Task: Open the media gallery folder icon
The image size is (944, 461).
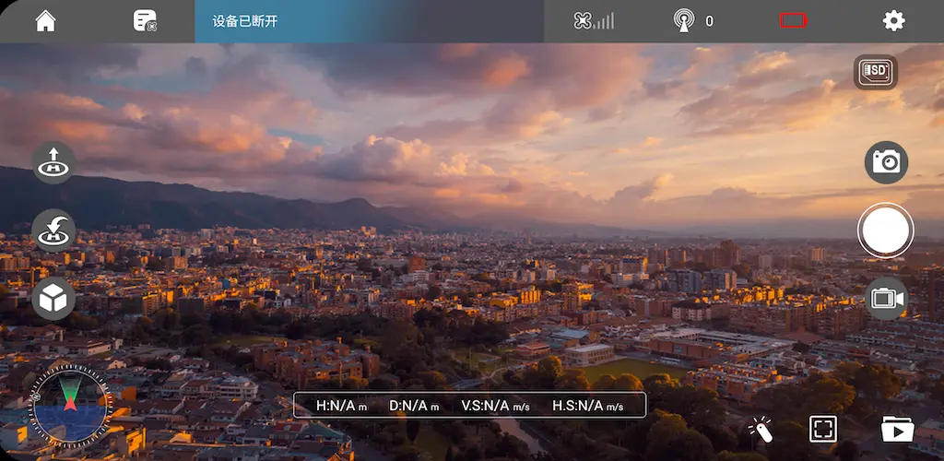Action: coord(898,429)
